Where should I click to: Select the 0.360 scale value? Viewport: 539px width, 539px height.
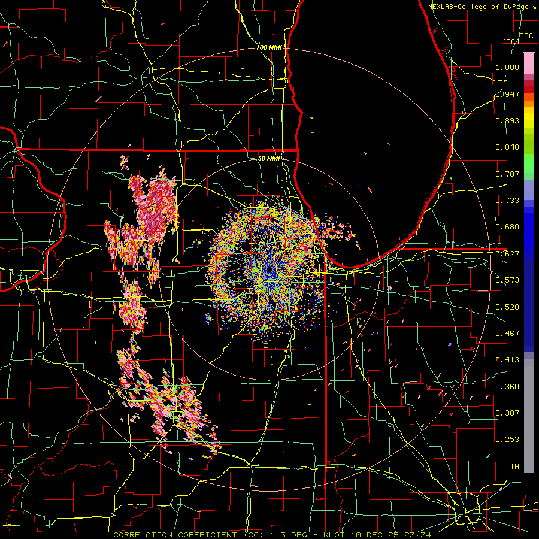(x=507, y=387)
